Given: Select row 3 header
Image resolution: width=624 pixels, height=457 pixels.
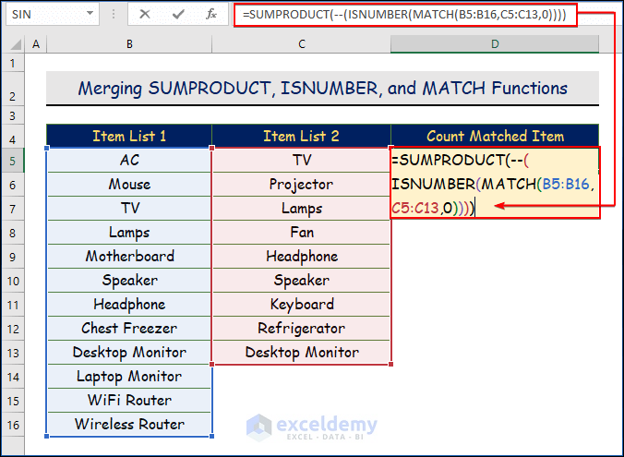Looking at the screenshot, I should [13, 115].
